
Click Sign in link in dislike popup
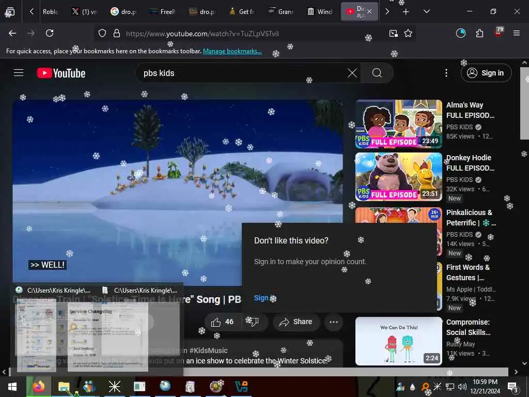click(x=261, y=298)
